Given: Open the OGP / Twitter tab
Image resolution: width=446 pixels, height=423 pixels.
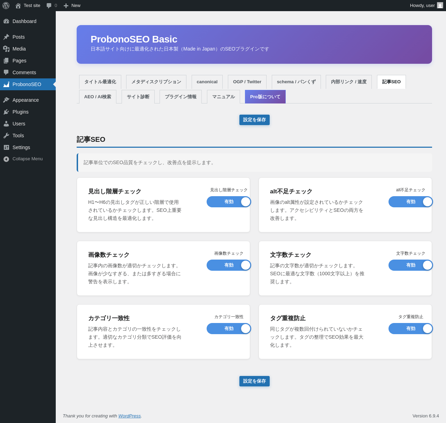Looking at the screenshot, I should (247, 82).
